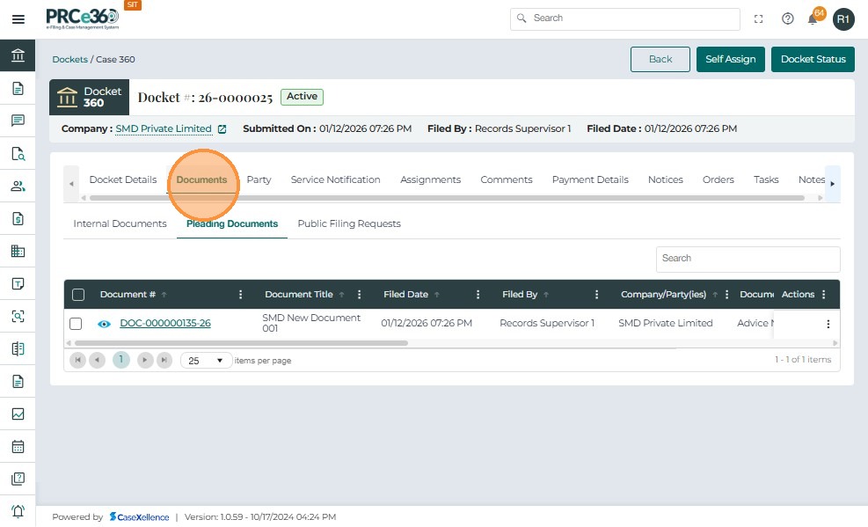Viewport: 868px width, 527px height.
Task: Open the R1 user profile avatar
Action: pyautogui.click(x=843, y=19)
